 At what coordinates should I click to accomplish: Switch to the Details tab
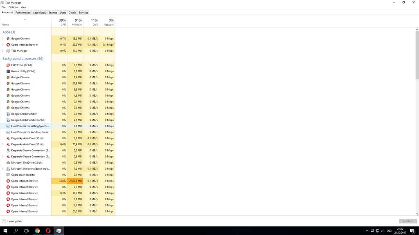tap(72, 13)
